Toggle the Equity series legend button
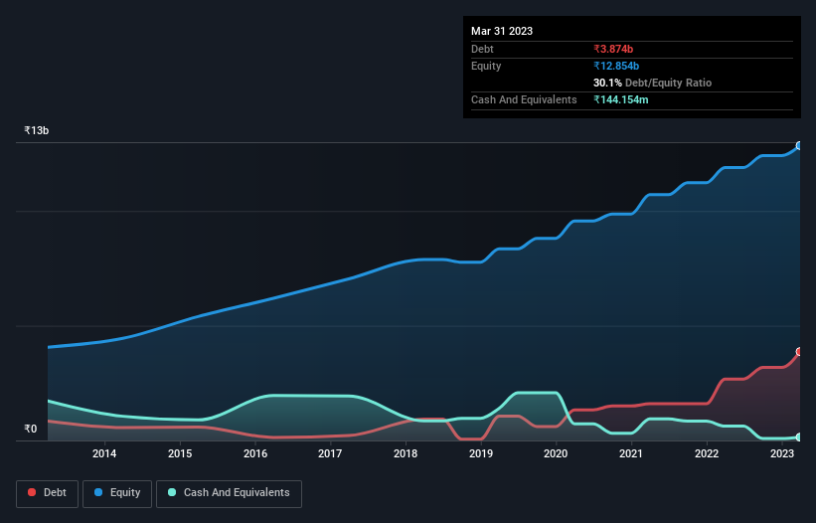Screen dimensions: 816x523 117,493
